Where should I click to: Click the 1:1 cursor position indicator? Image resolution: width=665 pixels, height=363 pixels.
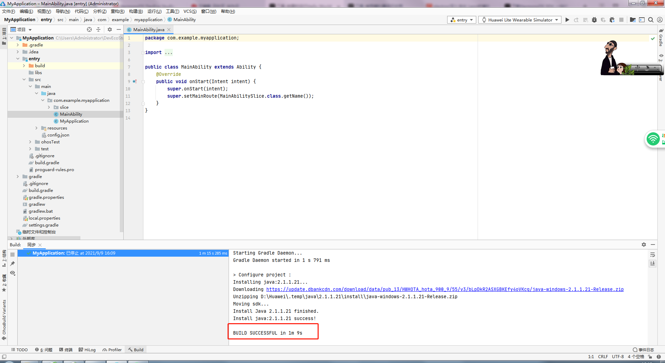click(x=591, y=356)
